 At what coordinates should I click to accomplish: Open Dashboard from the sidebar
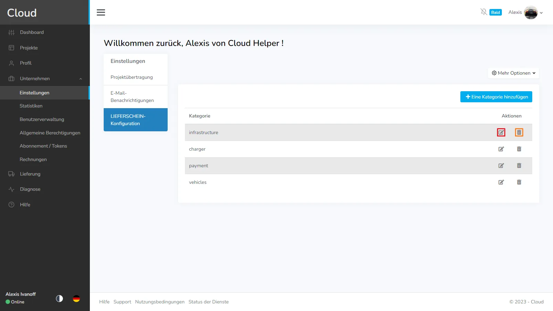(32, 32)
